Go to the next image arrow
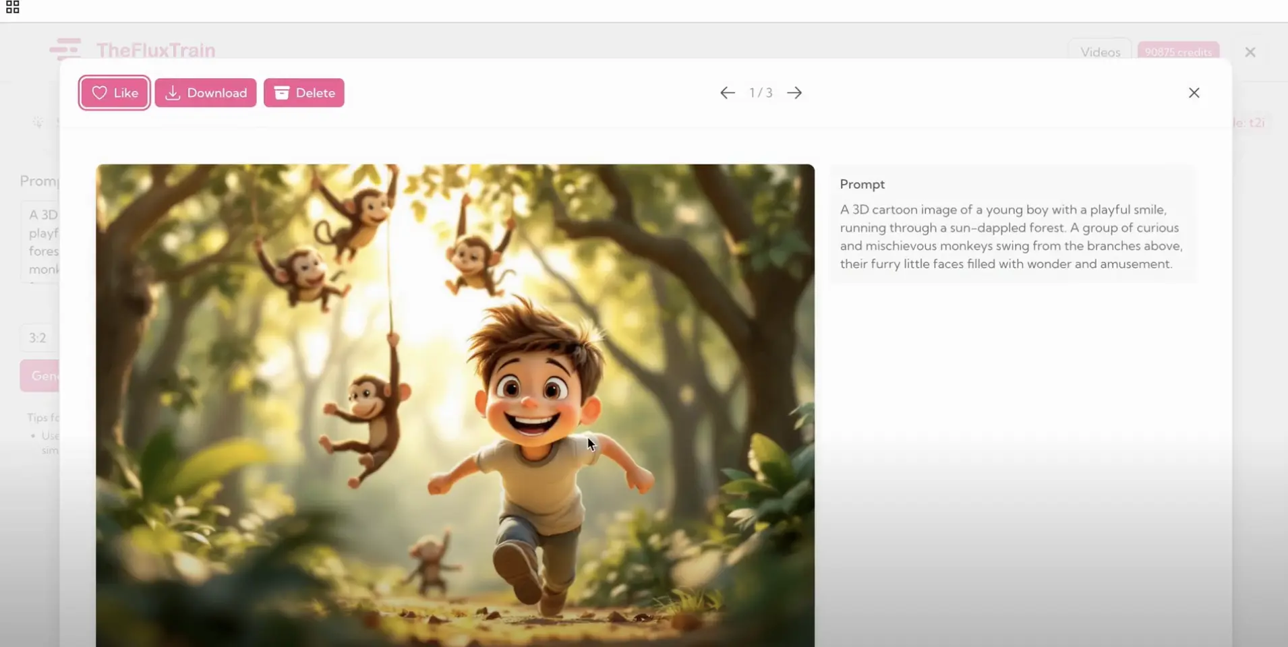This screenshot has height=647, width=1288. coord(794,93)
